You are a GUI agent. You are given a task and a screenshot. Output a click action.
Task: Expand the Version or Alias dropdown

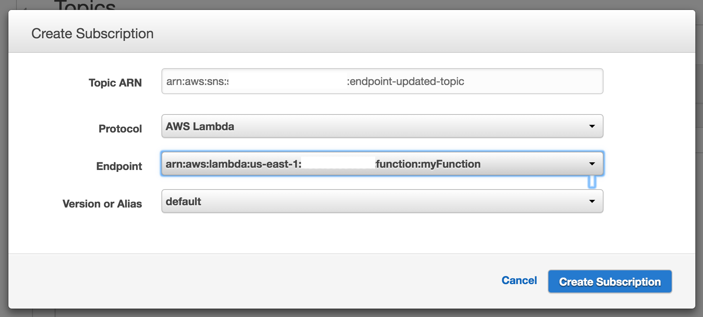(382, 201)
